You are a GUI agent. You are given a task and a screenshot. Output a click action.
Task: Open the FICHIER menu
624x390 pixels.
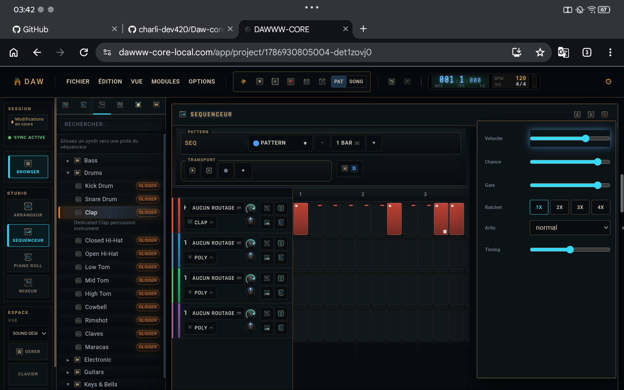click(78, 82)
